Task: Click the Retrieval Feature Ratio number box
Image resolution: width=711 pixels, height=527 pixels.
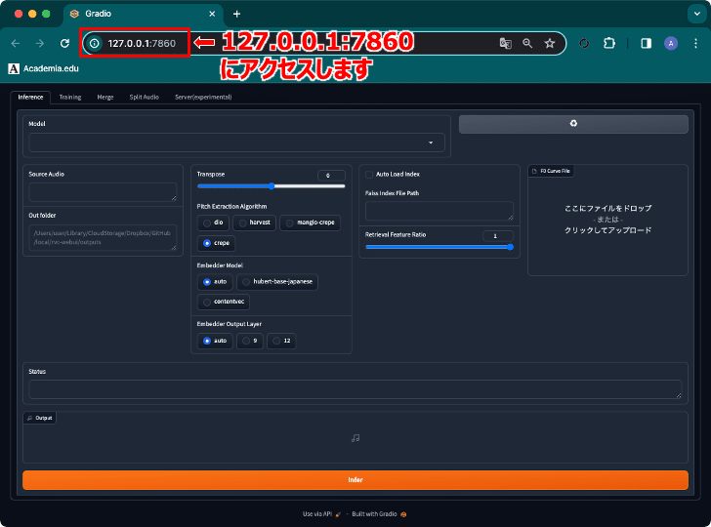Action: (x=498, y=236)
